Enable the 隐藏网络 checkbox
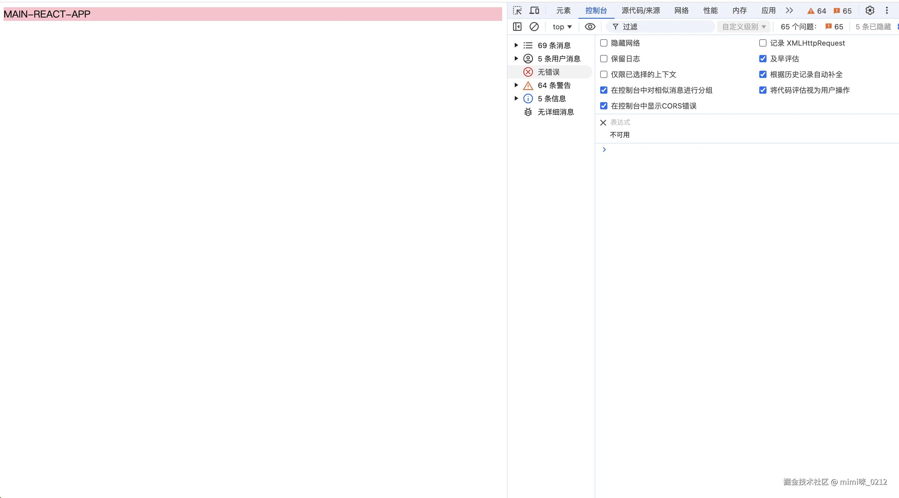The width and height of the screenshot is (899, 498). pyautogui.click(x=604, y=43)
